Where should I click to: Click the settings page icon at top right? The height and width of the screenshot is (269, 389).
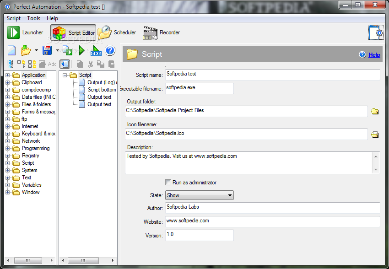coord(376,32)
